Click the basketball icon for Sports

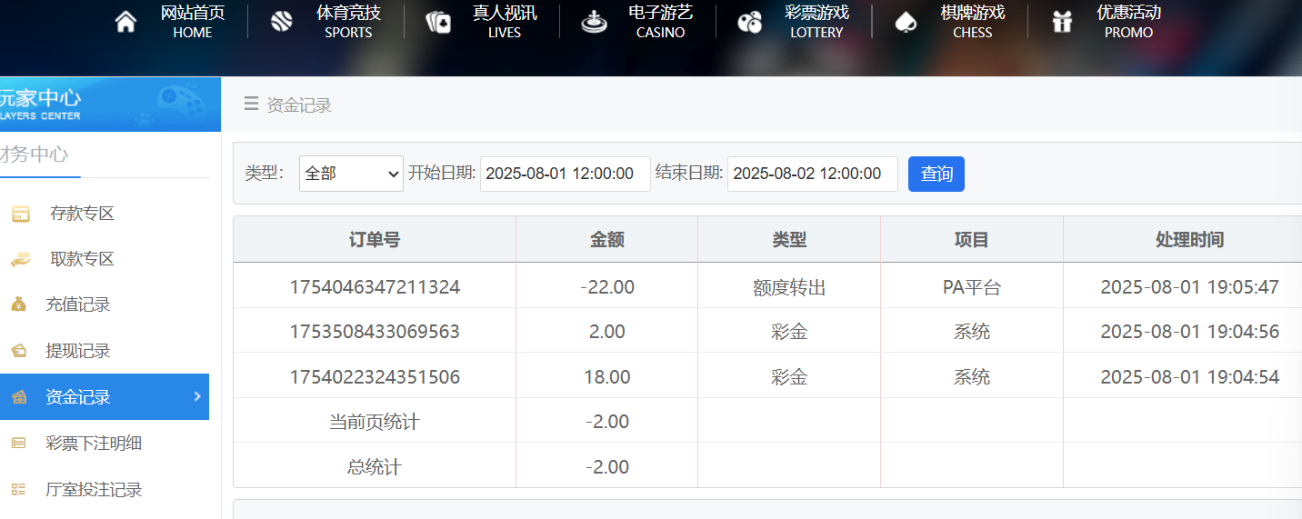[x=282, y=22]
